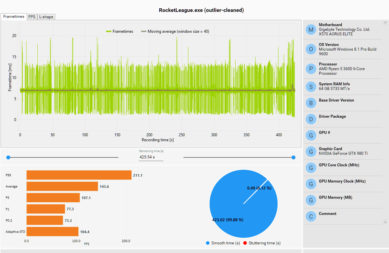The image size is (389, 253).
Task: Click the "77.3" P1 value
Action: point(70,209)
